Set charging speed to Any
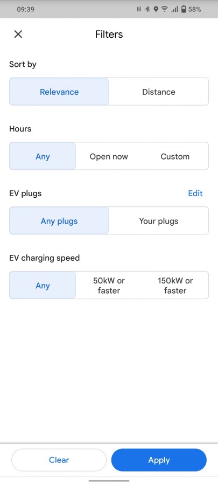Image resolution: width=218 pixels, height=485 pixels. tap(43, 285)
